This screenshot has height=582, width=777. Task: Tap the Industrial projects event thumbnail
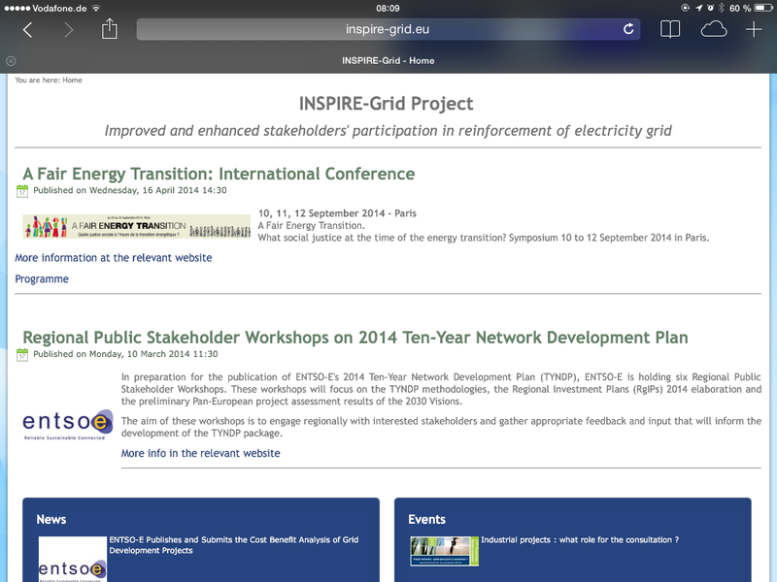click(x=443, y=551)
